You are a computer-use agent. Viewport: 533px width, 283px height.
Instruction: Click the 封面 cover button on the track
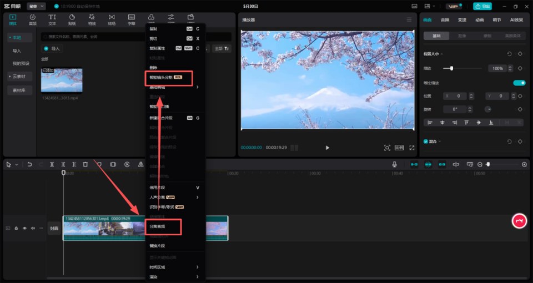[54, 228]
